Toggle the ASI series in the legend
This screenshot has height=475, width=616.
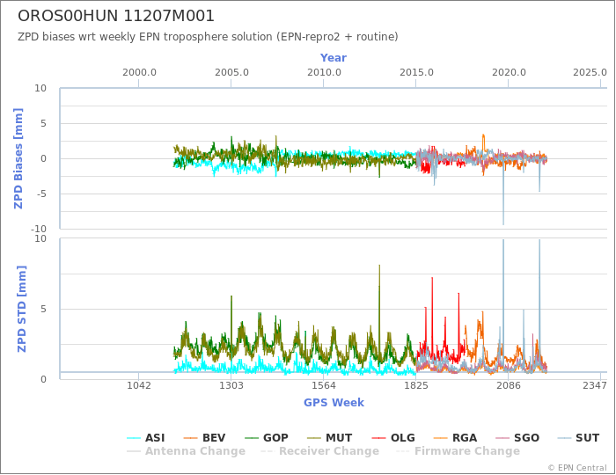point(146,438)
